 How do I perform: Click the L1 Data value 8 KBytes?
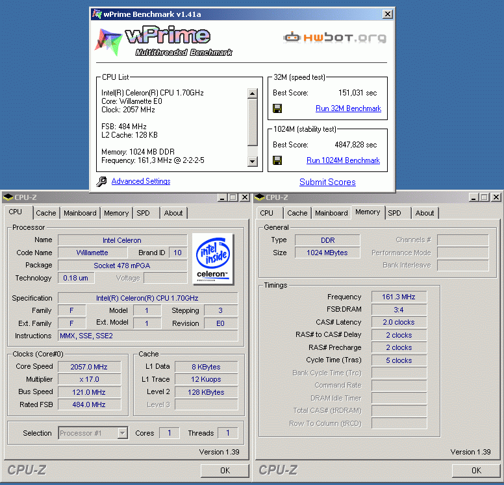206,367
